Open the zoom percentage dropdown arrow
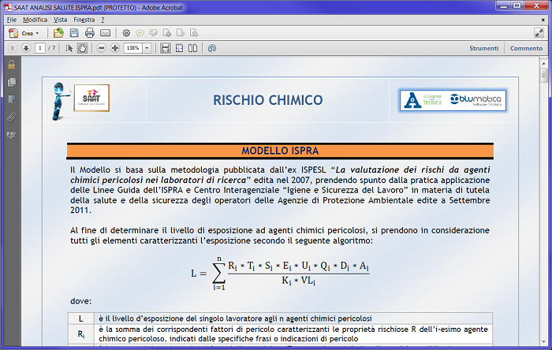 pyautogui.click(x=147, y=48)
